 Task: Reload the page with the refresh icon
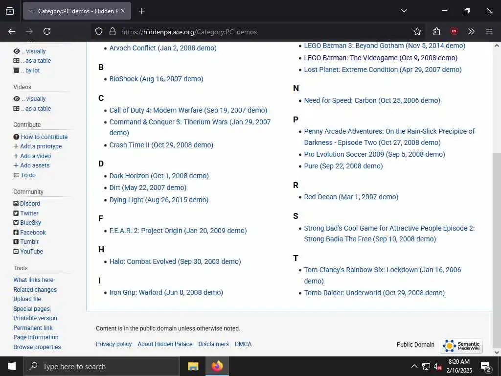[x=47, y=31]
